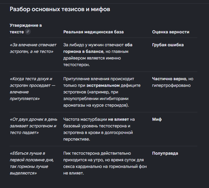Click the link icon next to 'тексте' header

click(28, 32)
